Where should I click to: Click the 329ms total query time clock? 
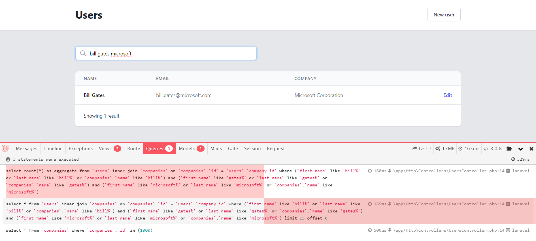[513, 159]
